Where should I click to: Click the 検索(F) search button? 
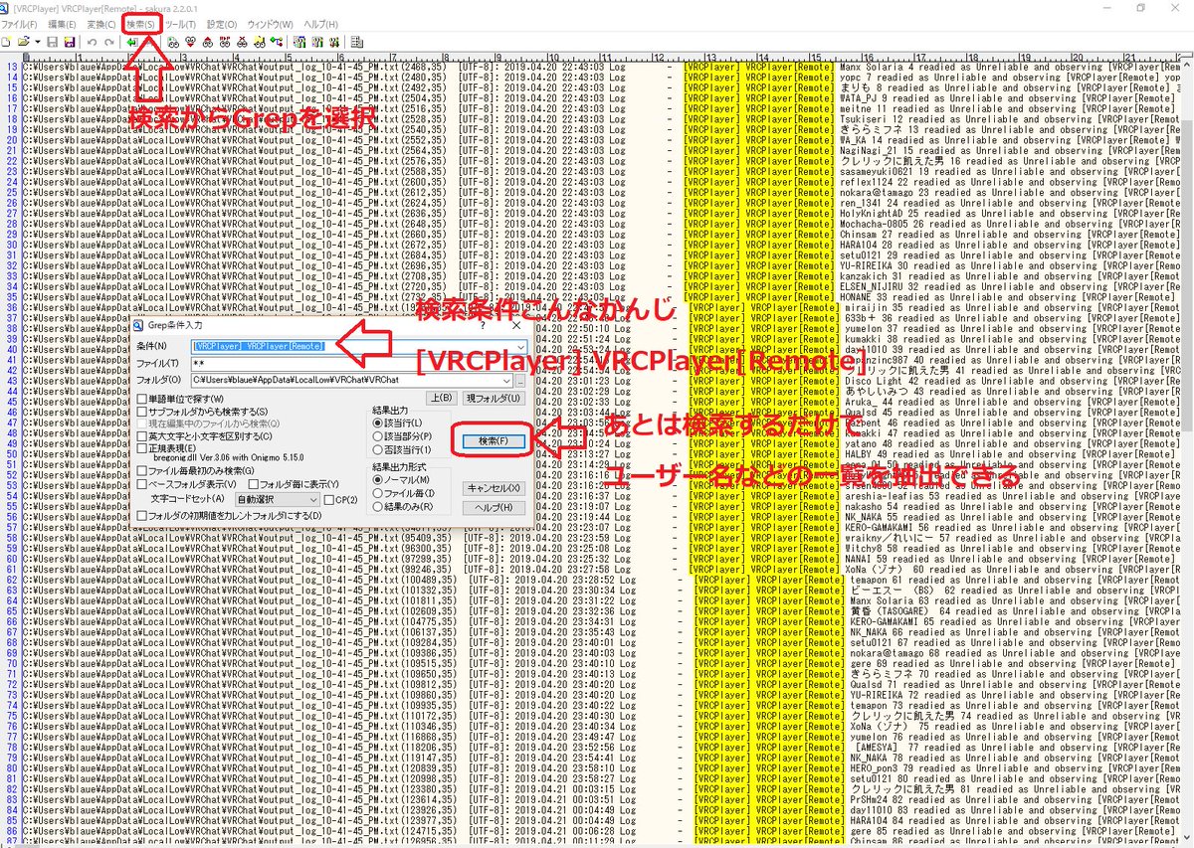click(494, 439)
